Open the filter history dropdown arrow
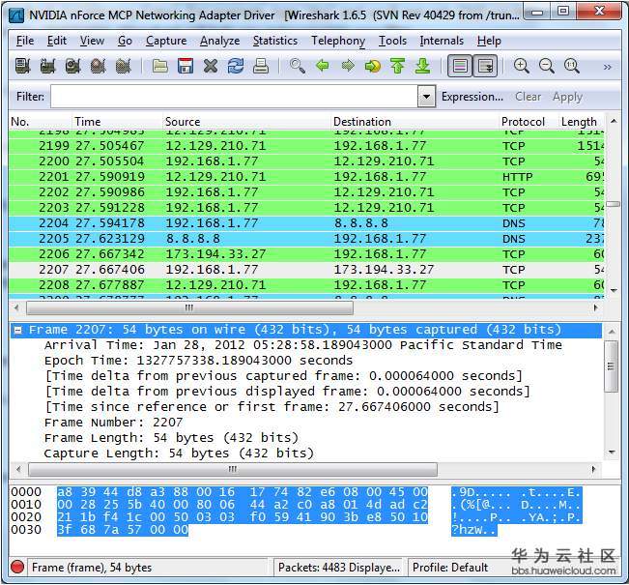The height and width of the screenshot is (585, 629). (426, 97)
